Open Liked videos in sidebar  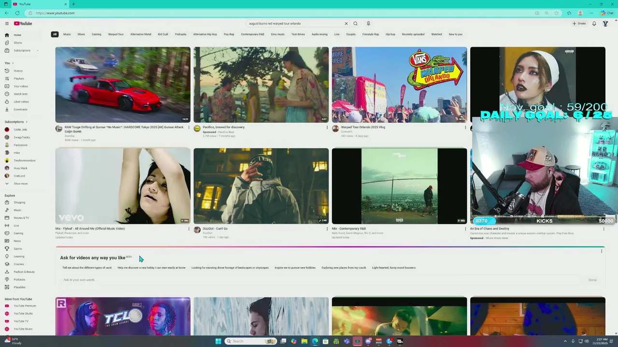coord(21,102)
